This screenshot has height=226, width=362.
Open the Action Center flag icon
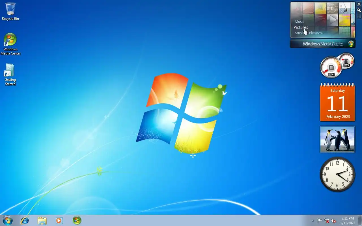pyautogui.click(x=320, y=221)
